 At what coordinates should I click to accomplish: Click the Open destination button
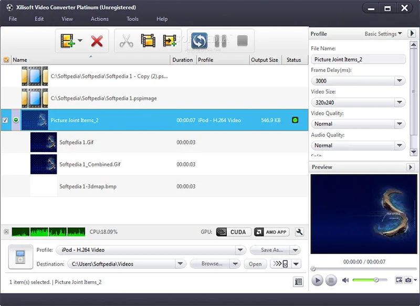[255, 264]
